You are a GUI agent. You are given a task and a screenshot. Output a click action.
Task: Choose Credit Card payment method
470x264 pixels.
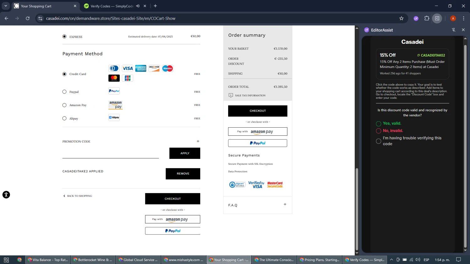[64, 74]
